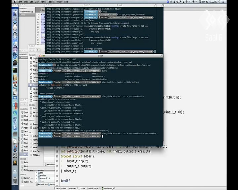Open the Shell menu
Image resolution: width=238 pixels, height=190 pixels.
(26, 2)
